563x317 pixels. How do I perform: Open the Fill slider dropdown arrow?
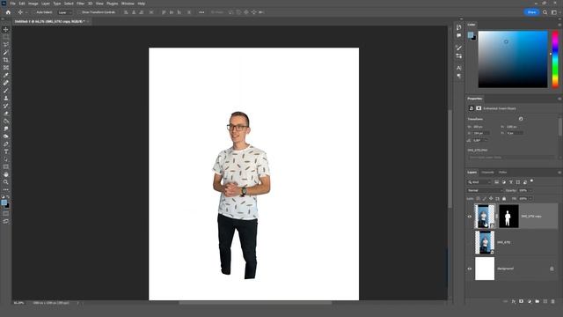click(x=530, y=198)
